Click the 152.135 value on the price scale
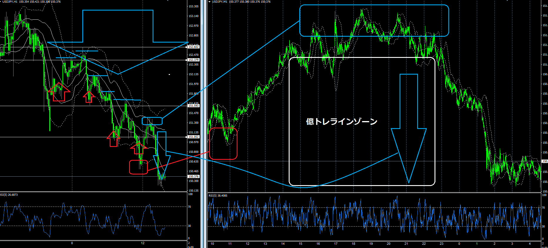548x248 pixels. coord(193,74)
